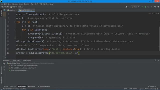Viewport: 160px width, 90px height.
Task: Collapse the 'for ele in root' fold marker
Action: 15,22
